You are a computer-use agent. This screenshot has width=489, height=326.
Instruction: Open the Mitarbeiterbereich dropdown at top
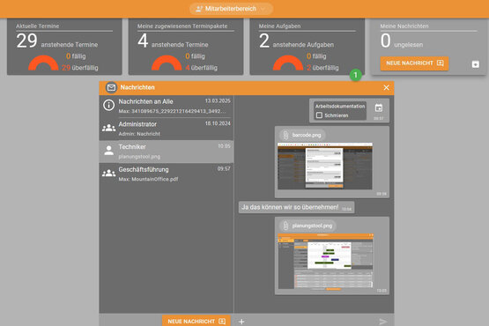pyautogui.click(x=231, y=9)
